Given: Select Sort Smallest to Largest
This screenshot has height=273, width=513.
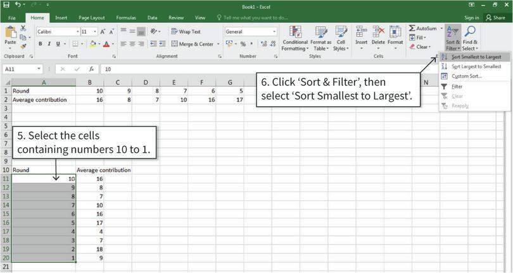Looking at the screenshot, I should coord(474,57).
